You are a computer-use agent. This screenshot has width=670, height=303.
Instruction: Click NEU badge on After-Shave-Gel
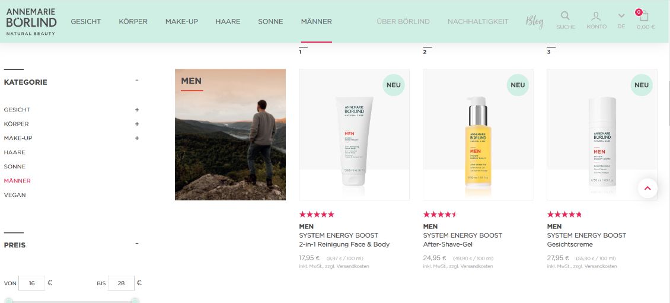[x=518, y=85]
